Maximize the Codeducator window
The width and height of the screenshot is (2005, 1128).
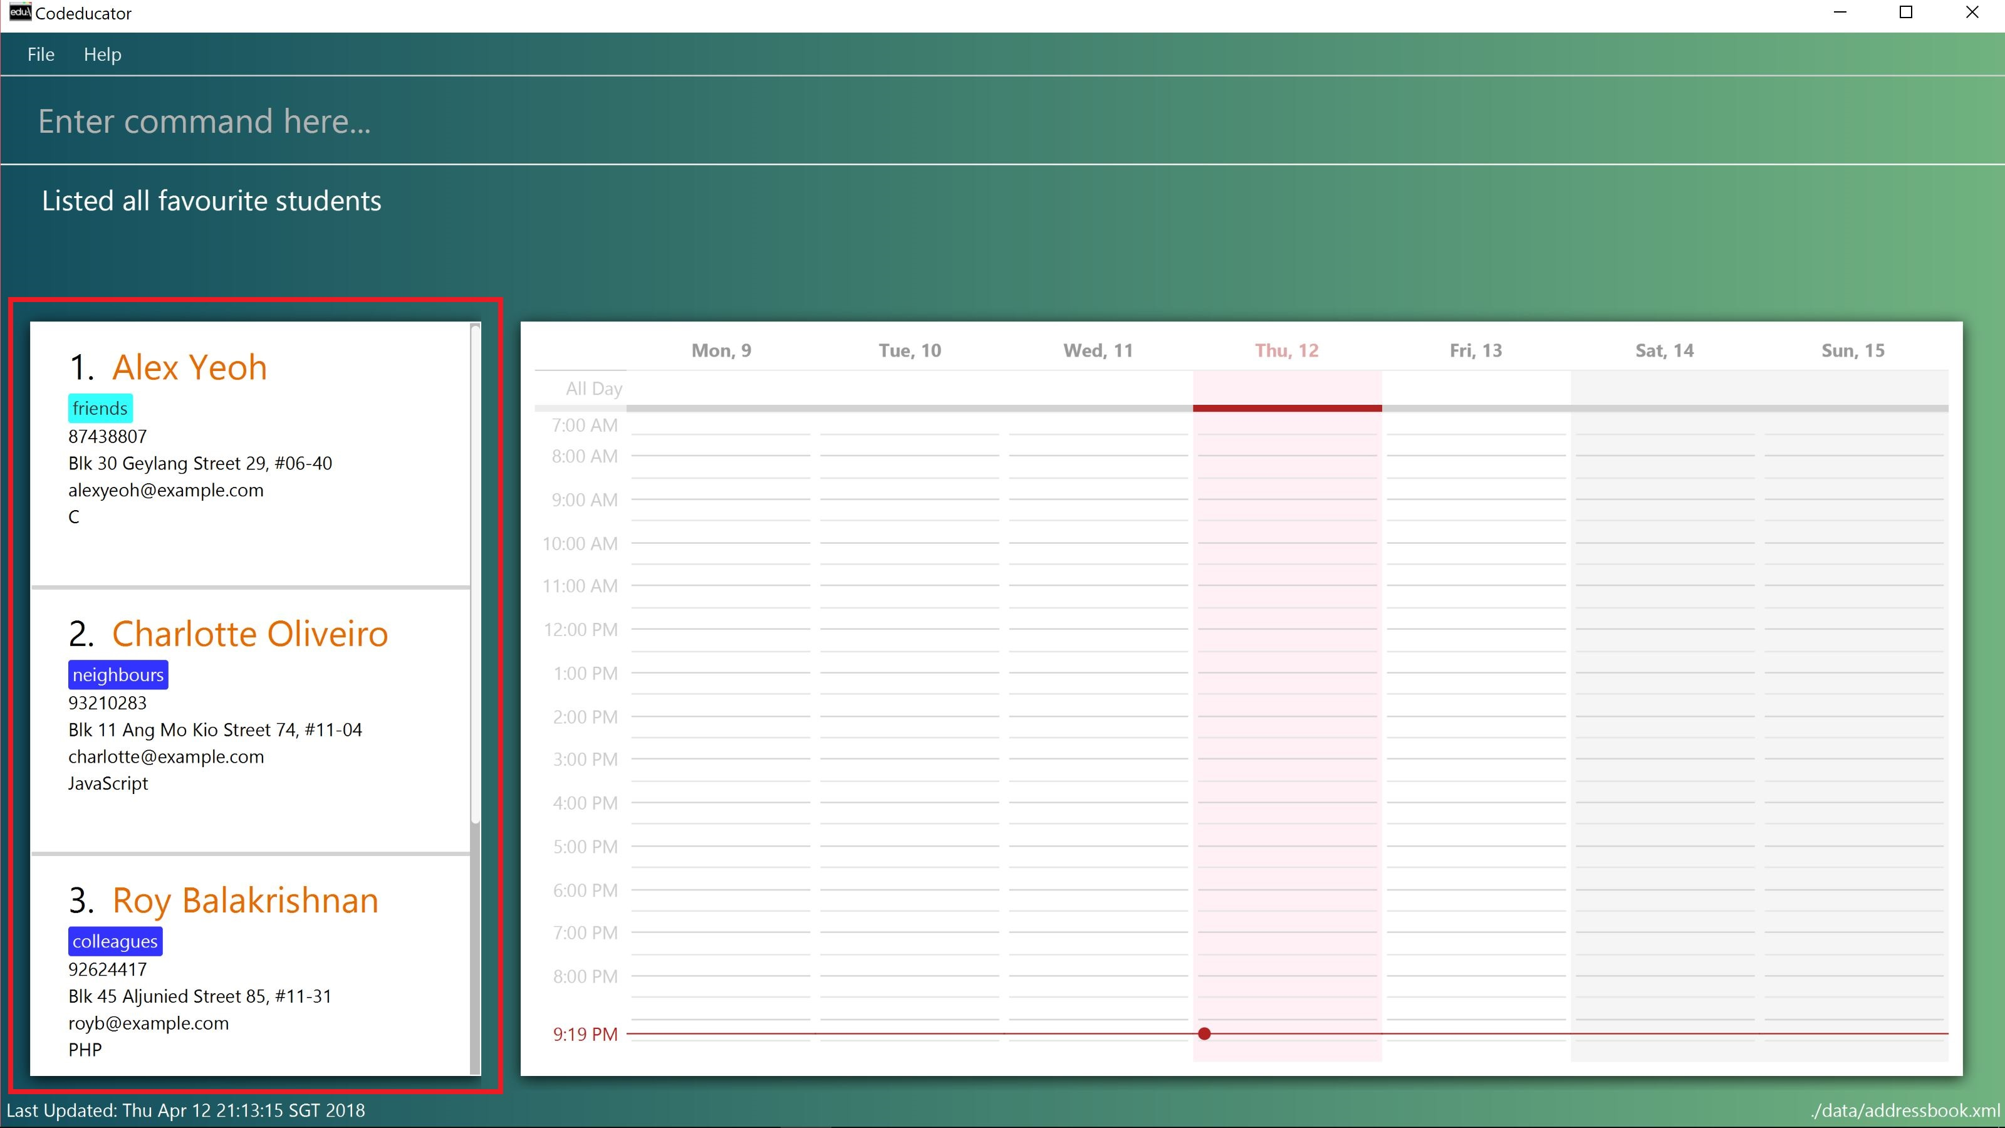[x=1906, y=13]
